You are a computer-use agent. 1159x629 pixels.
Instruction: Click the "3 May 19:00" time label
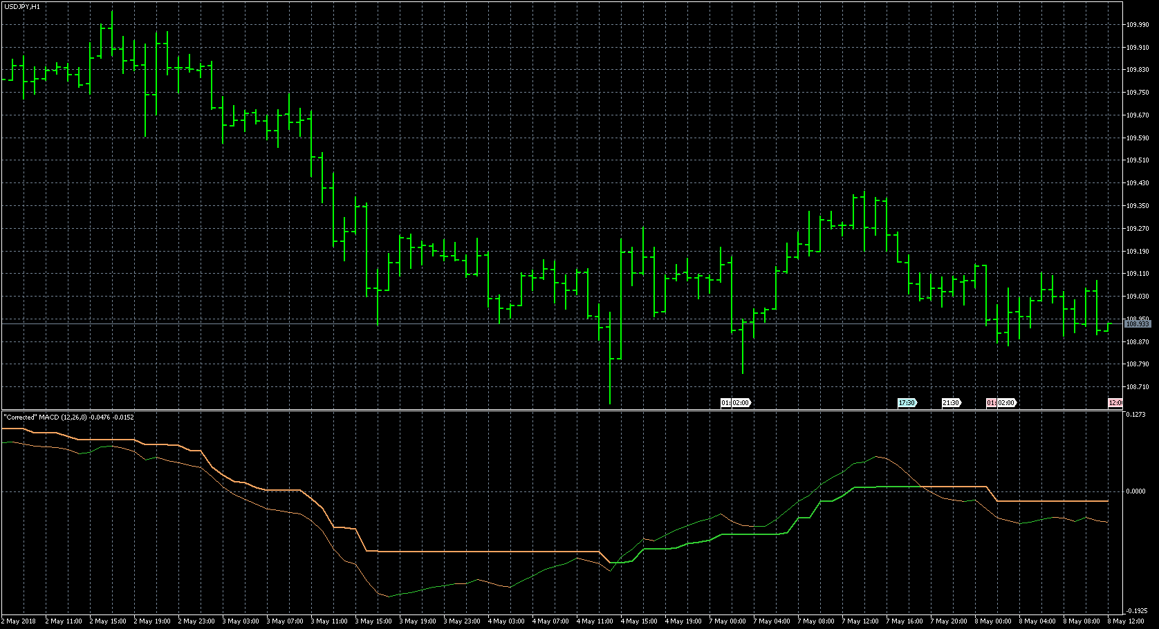(418, 621)
